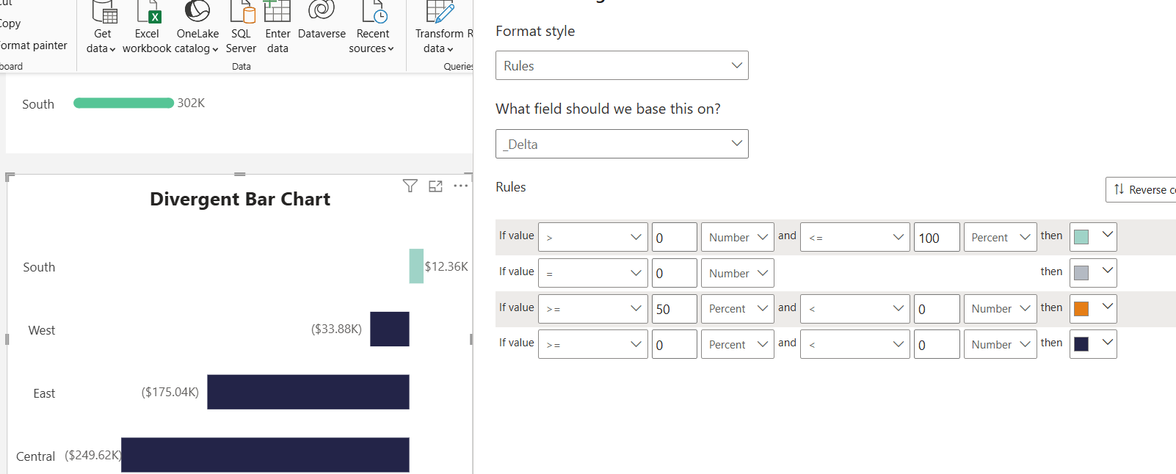Open third rule's Number type dropdown
This screenshot has height=474, width=1176.
pos(1001,309)
